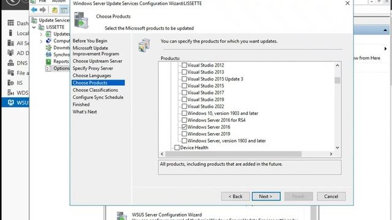This screenshot has width=392, height=220.
Task: Open AD DS icon in Server Manager sidebar
Action: 10,53
